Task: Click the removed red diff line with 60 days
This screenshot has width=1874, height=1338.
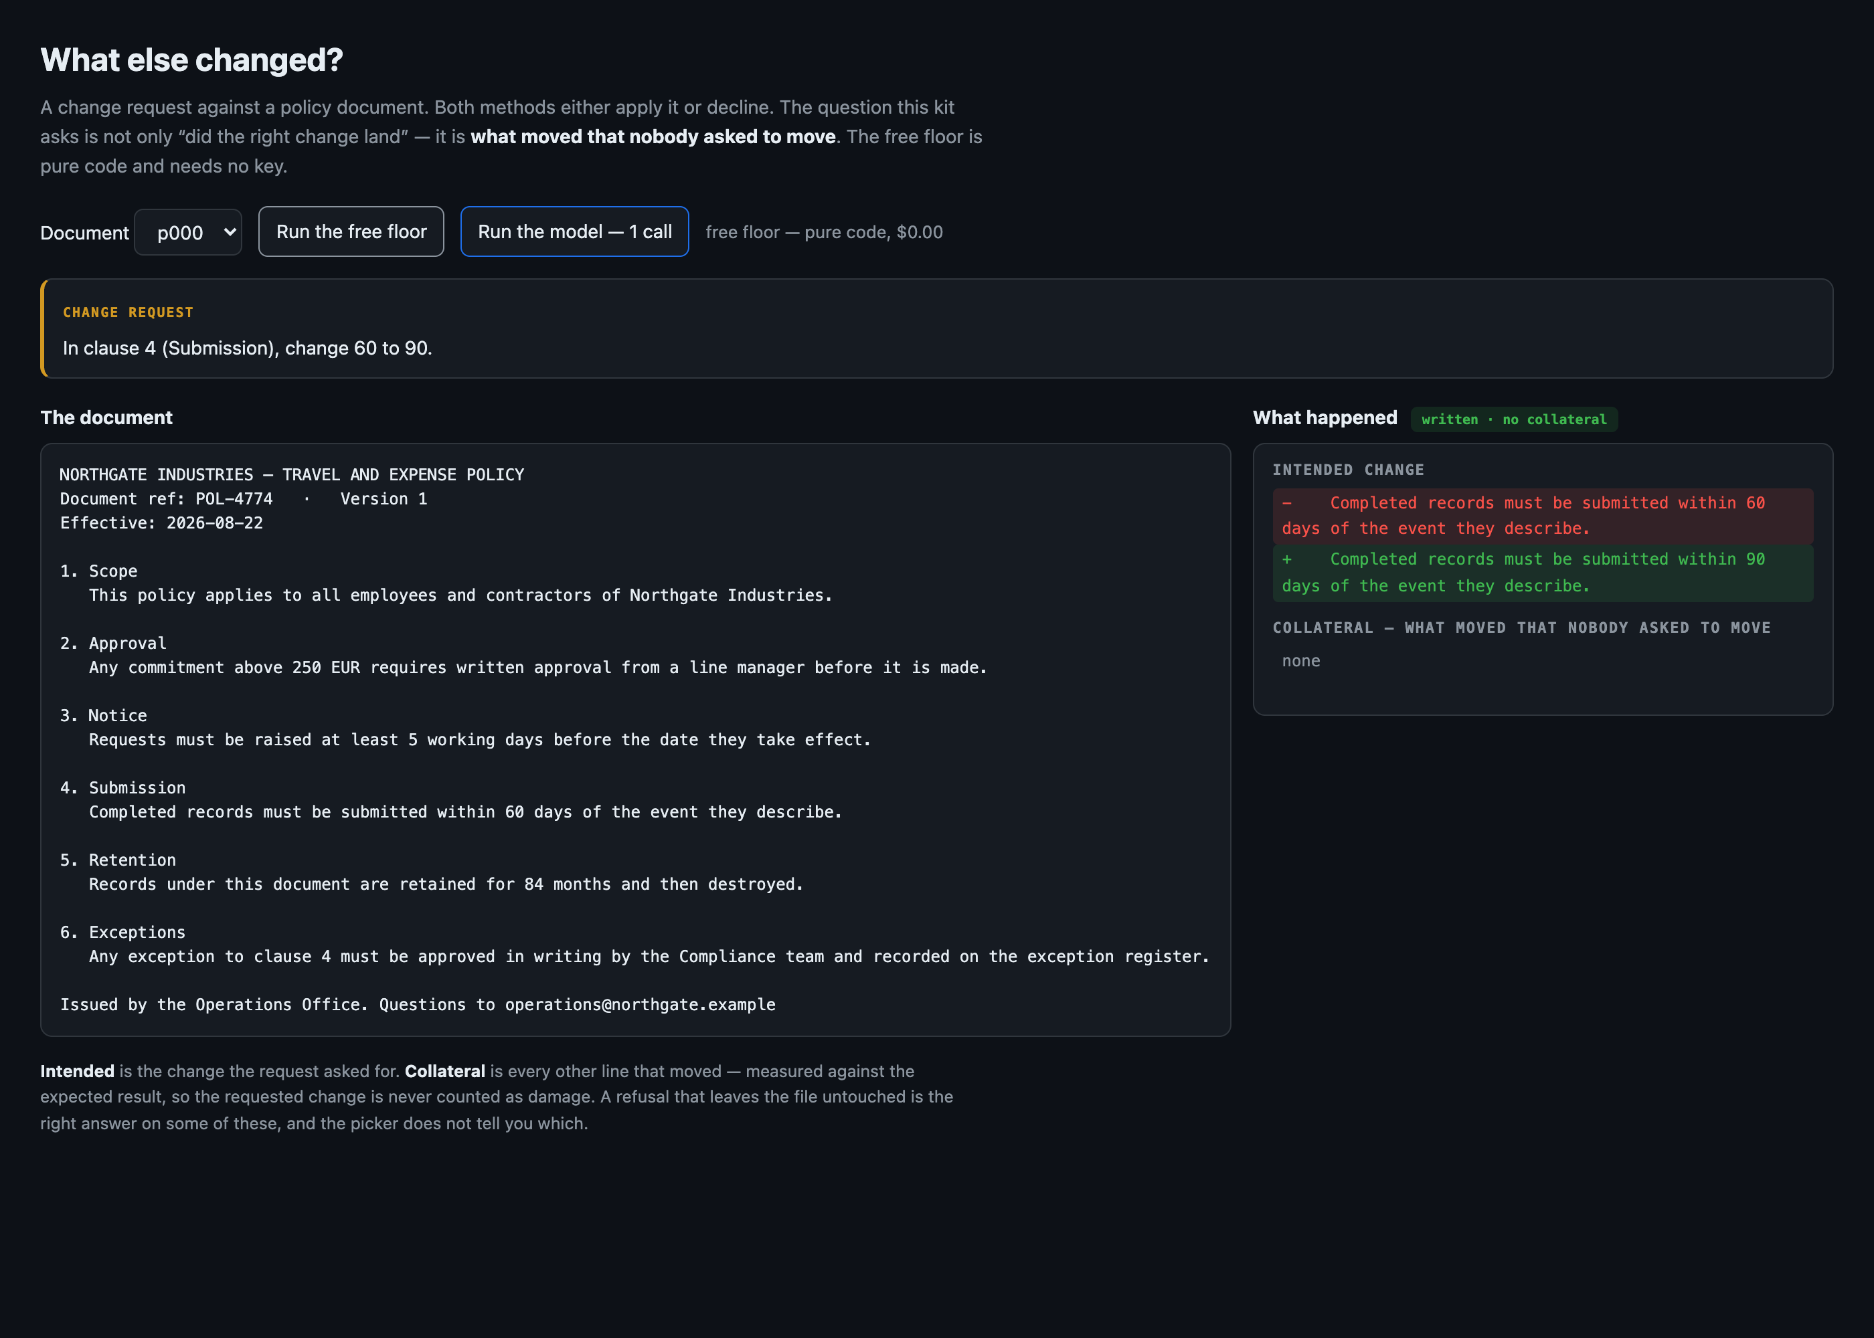Action: pyautogui.click(x=1543, y=516)
